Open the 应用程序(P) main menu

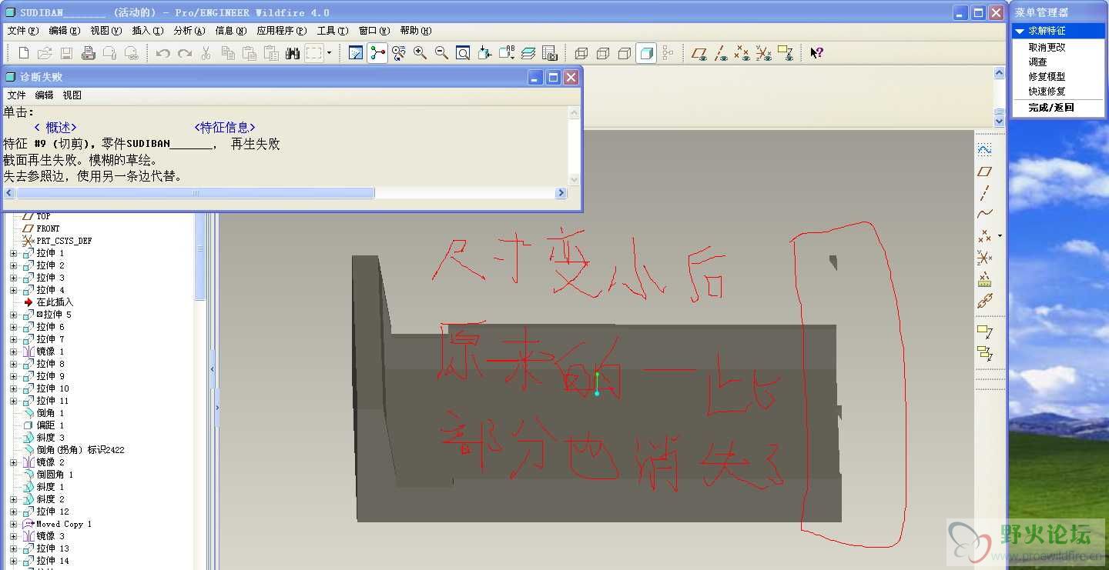click(282, 31)
